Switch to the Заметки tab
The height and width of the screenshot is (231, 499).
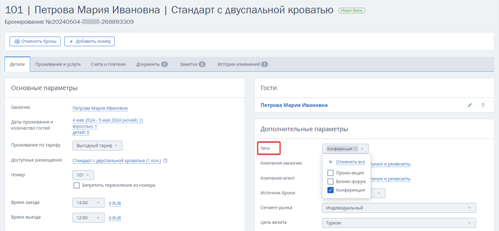coord(192,64)
